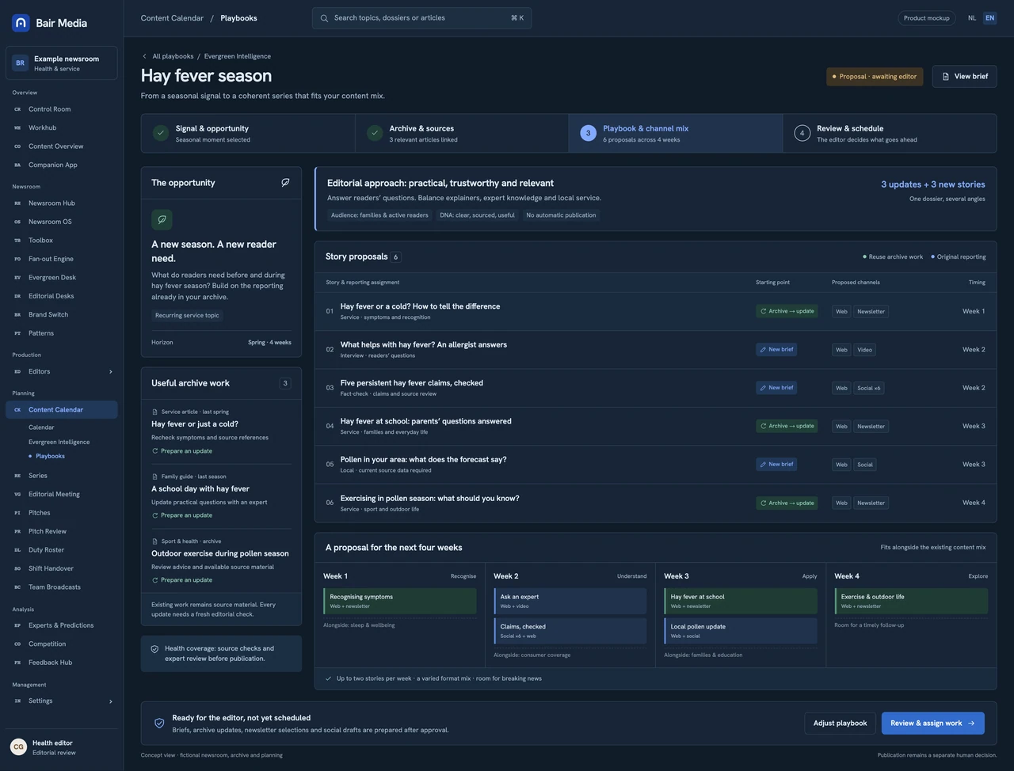Screen dimensions: 1014x771
Task: Click the Pitch Review sidebar icon
Action: pyautogui.click(x=17, y=532)
